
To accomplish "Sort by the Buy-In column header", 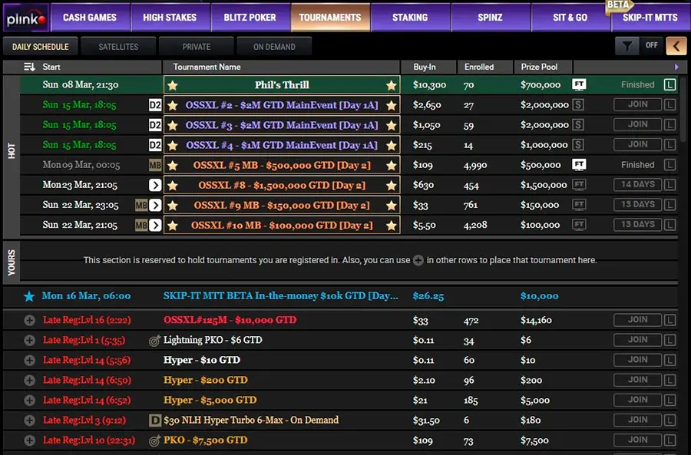I will point(425,67).
